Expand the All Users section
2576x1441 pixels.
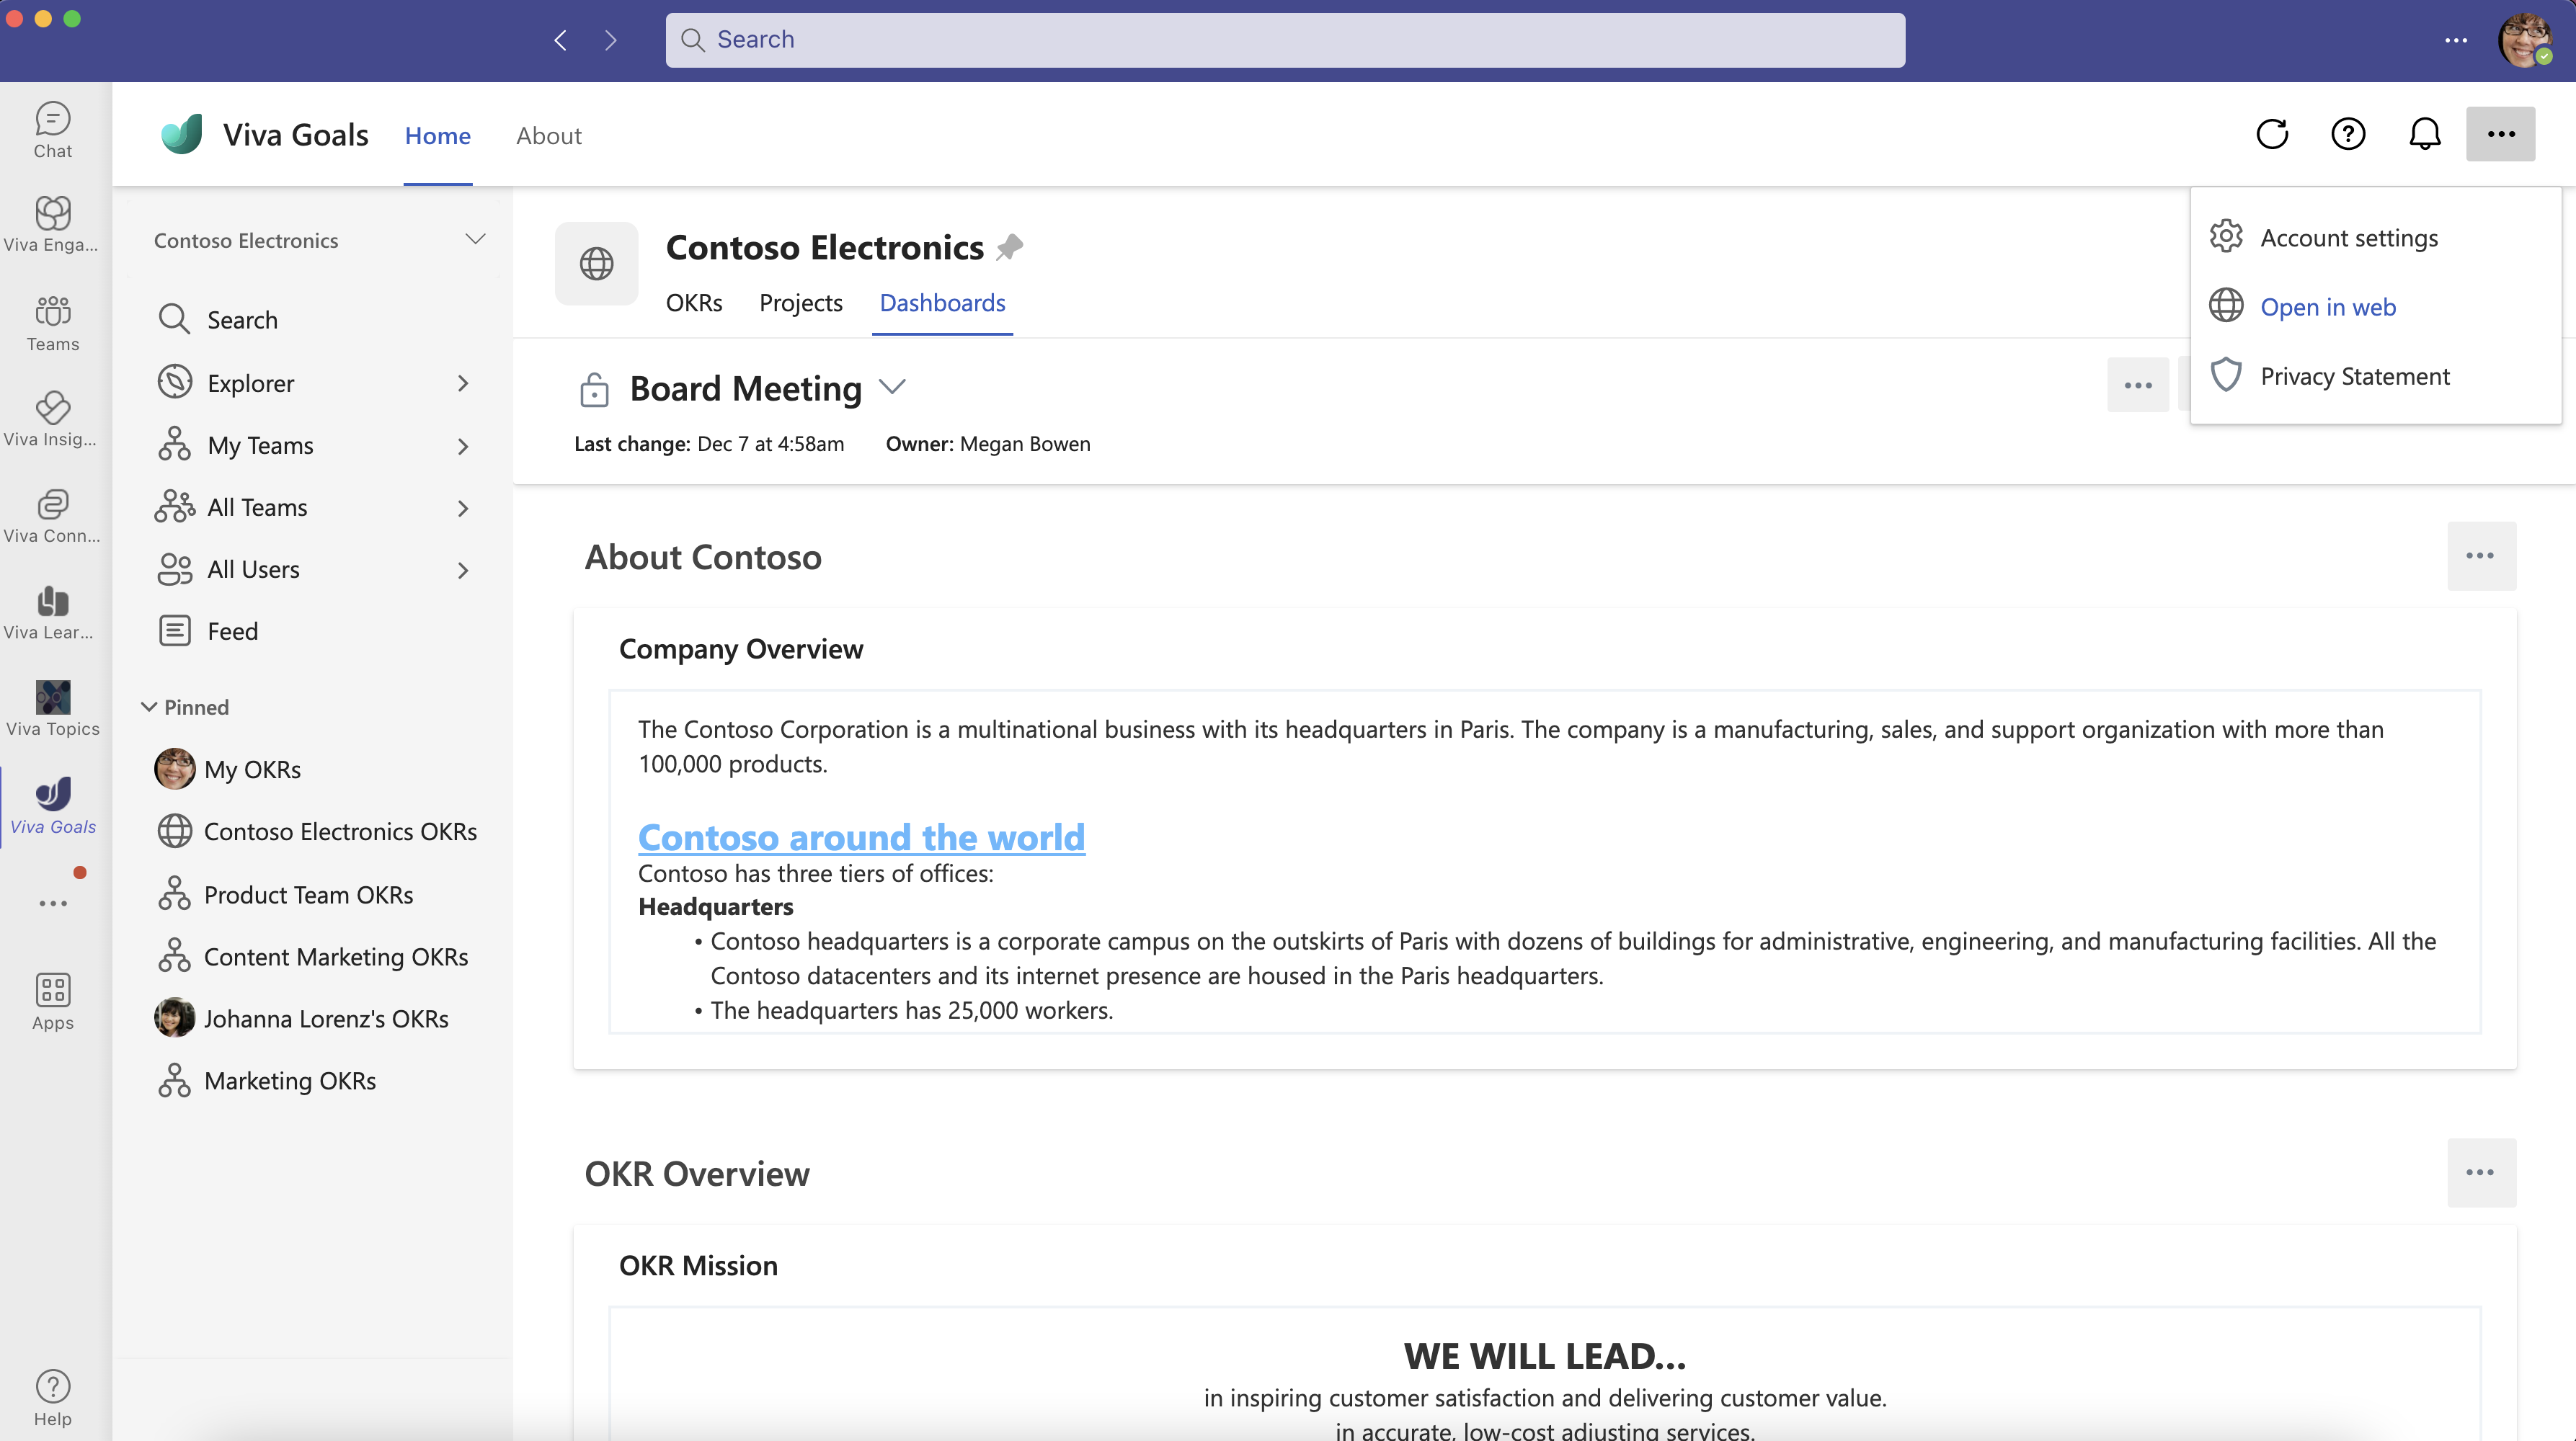[463, 568]
